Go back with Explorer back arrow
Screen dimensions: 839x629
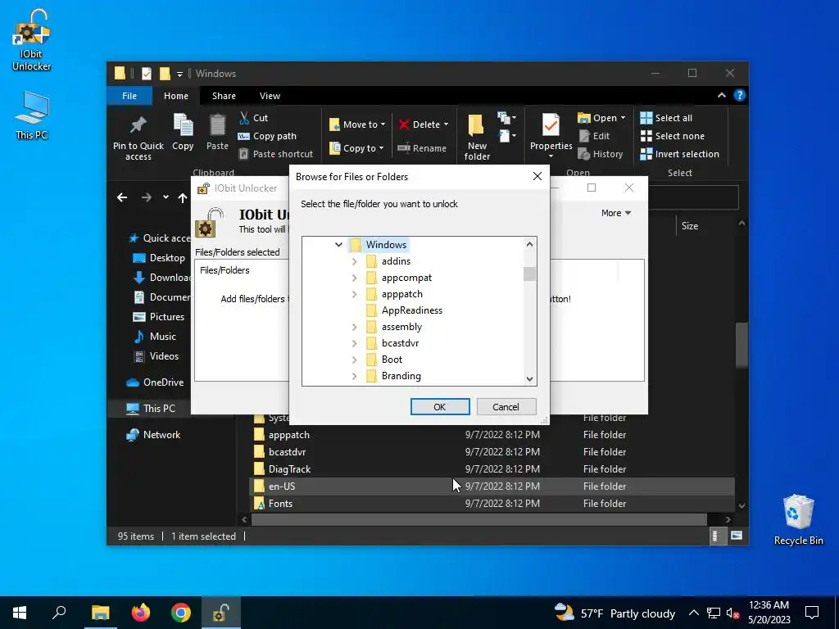click(122, 197)
